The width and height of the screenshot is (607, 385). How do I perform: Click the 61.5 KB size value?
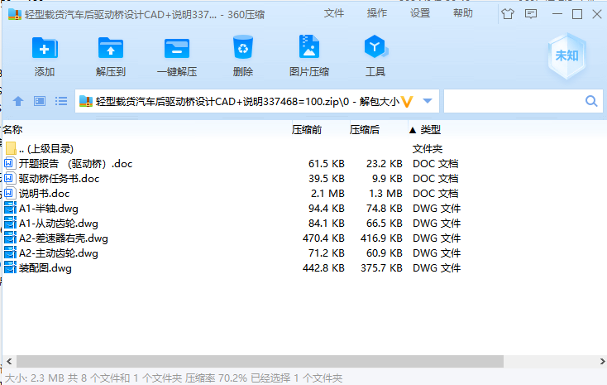pyautogui.click(x=327, y=164)
